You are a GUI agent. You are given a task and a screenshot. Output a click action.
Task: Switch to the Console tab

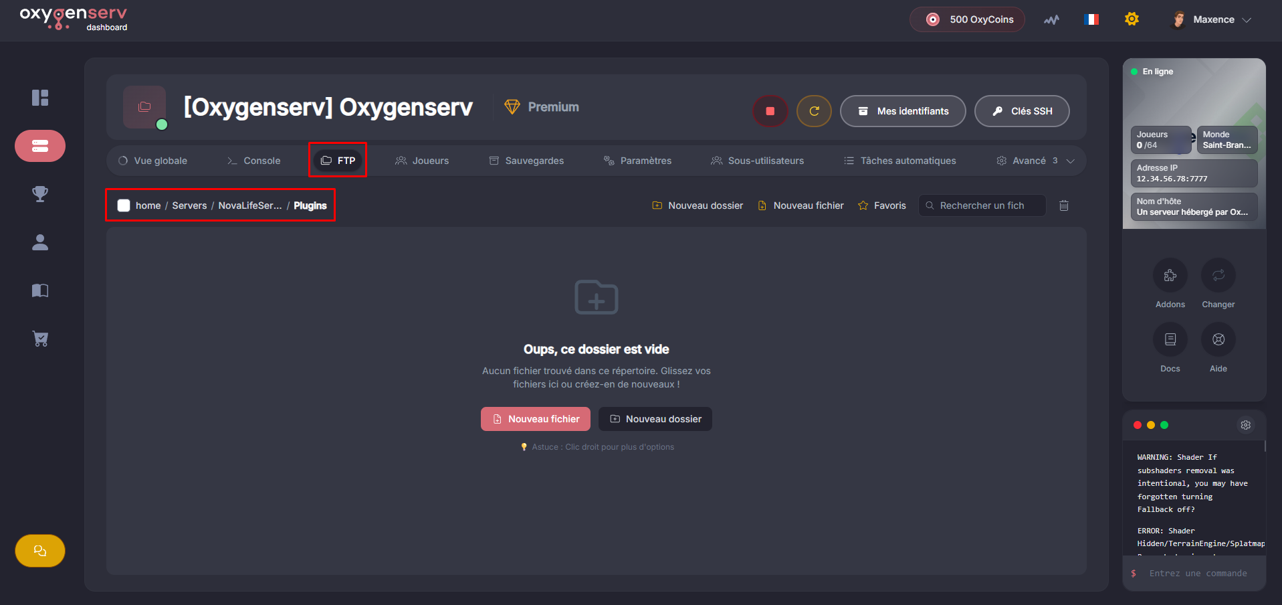pos(253,161)
